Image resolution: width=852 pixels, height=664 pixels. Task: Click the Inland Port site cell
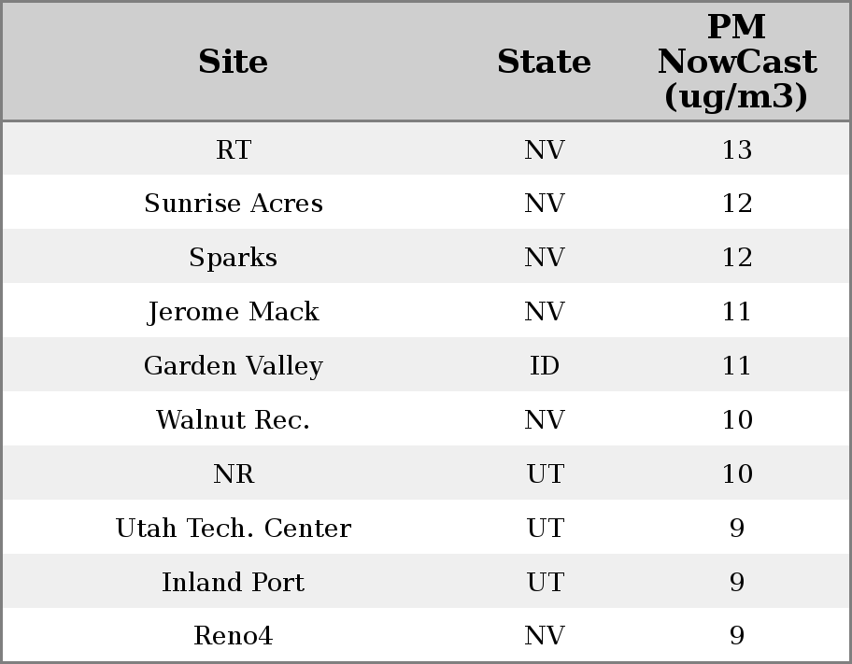[234, 583]
